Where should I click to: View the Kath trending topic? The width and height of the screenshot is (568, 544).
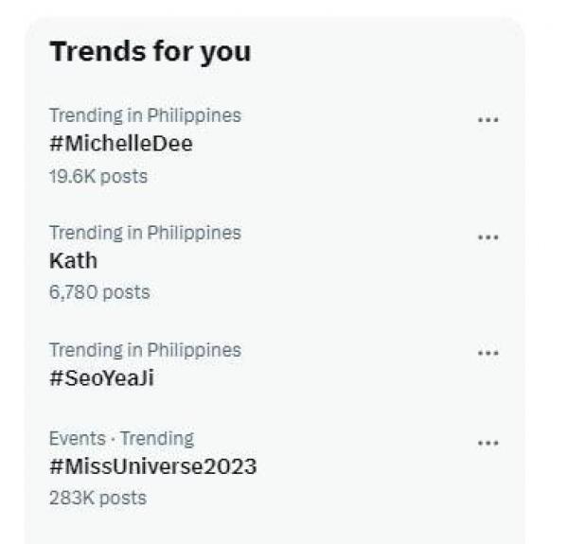[73, 260]
